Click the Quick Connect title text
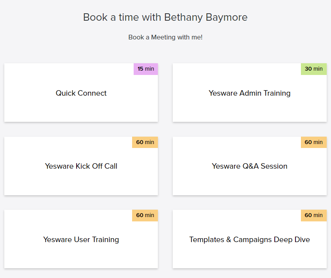This screenshot has width=331, height=278. [81, 93]
